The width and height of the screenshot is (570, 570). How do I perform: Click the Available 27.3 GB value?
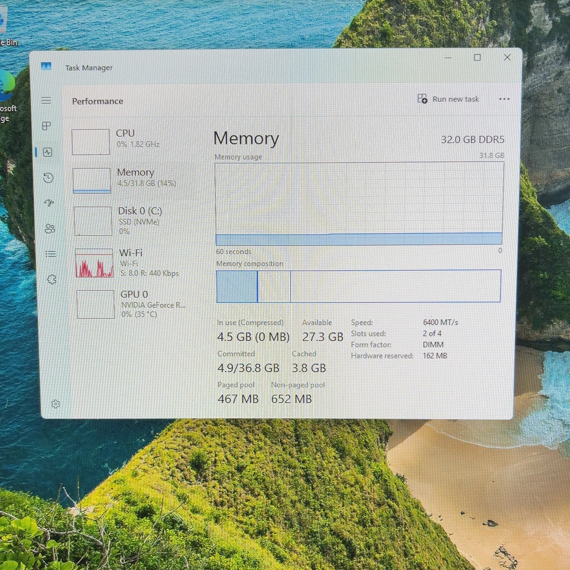[323, 337]
